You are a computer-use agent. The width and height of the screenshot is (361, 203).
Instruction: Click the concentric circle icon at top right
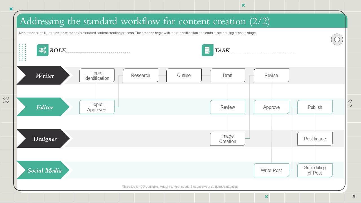(x=337, y=39)
